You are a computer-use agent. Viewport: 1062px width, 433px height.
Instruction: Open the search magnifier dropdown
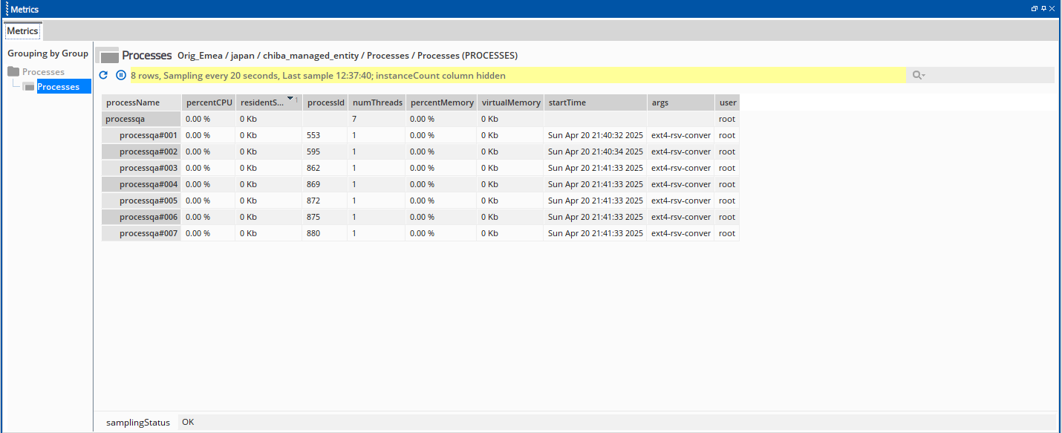click(919, 75)
